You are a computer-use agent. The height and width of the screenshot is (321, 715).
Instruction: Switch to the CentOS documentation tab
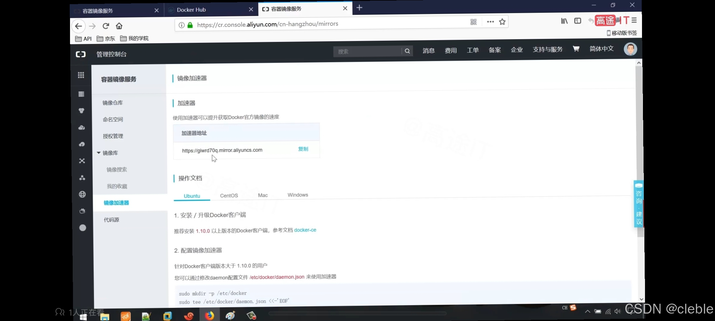(x=229, y=196)
